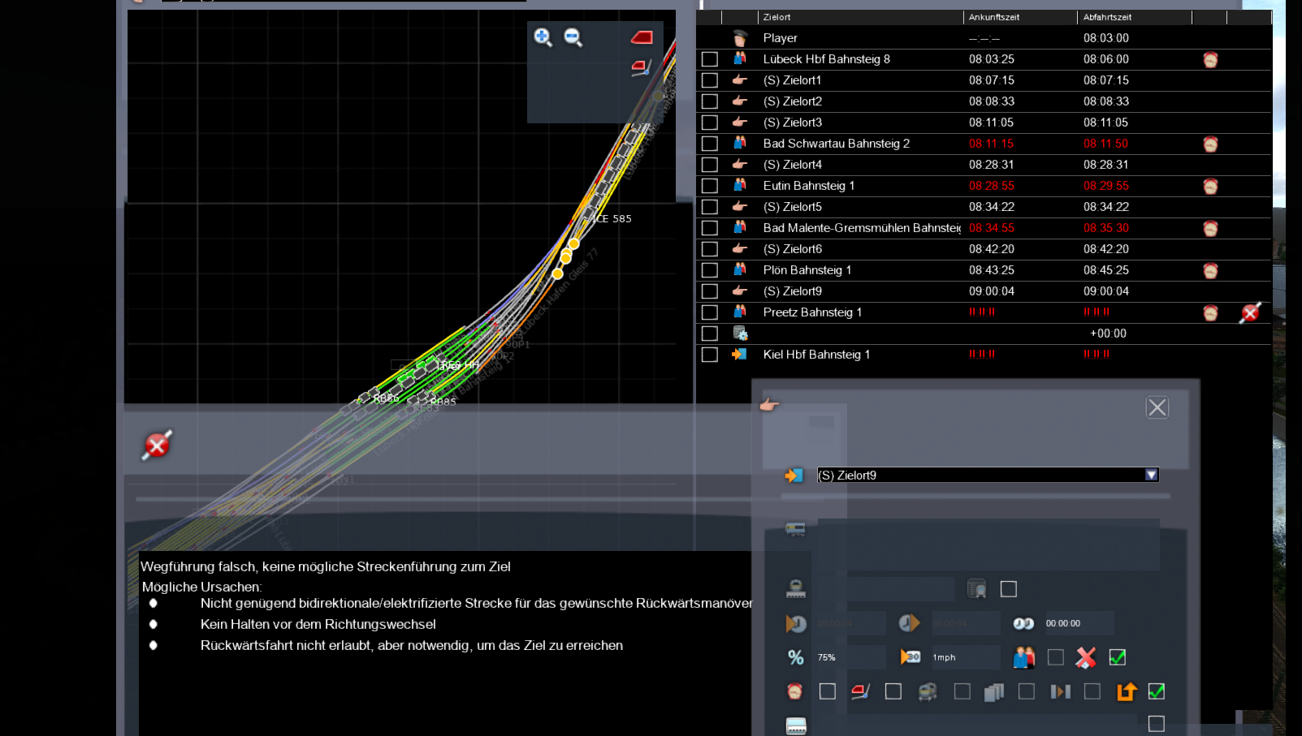Click the 75% performance value field

(849, 657)
